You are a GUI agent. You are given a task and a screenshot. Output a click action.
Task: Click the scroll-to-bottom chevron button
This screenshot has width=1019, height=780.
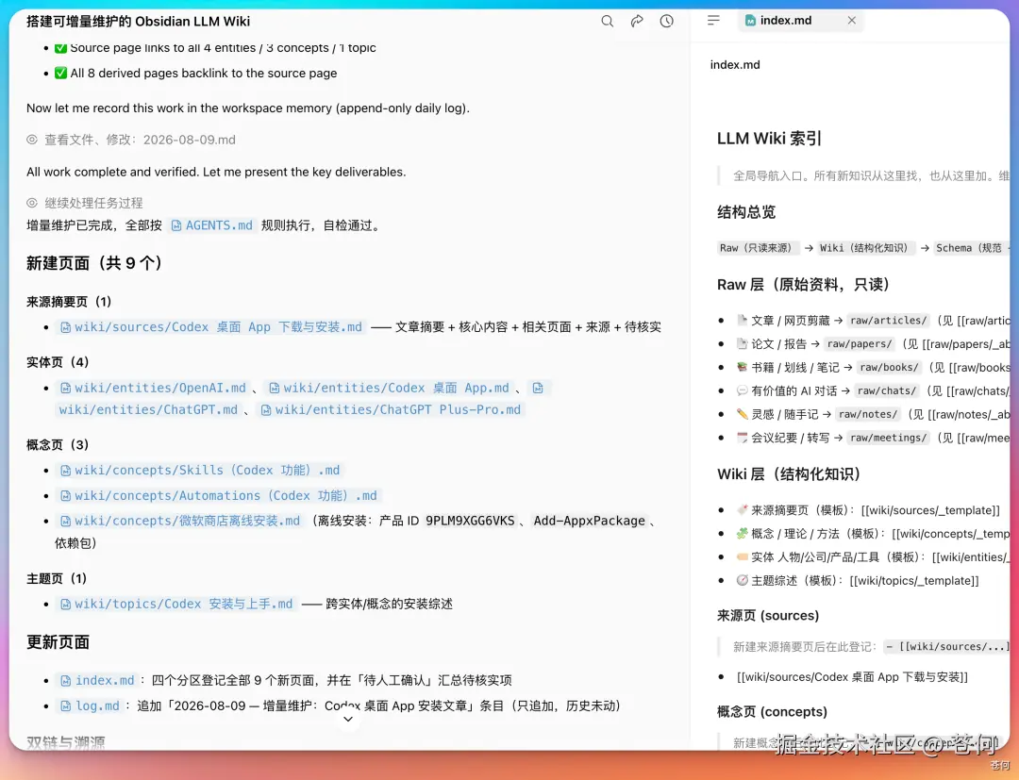pyautogui.click(x=348, y=719)
